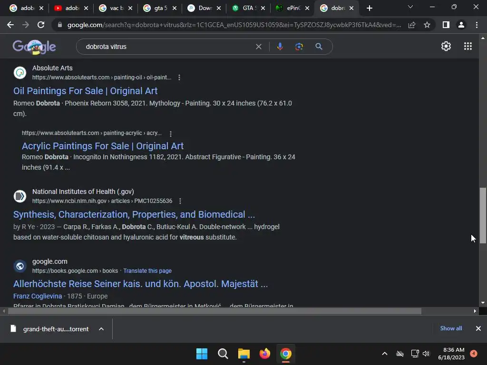This screenshot has height=365, width=487.
Task: Click the scroll down arrow
Action: pyautogui.click(x=483, y=303)
